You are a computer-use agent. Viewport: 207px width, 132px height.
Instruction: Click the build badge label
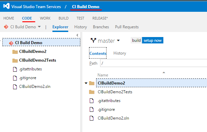(136, 40)
